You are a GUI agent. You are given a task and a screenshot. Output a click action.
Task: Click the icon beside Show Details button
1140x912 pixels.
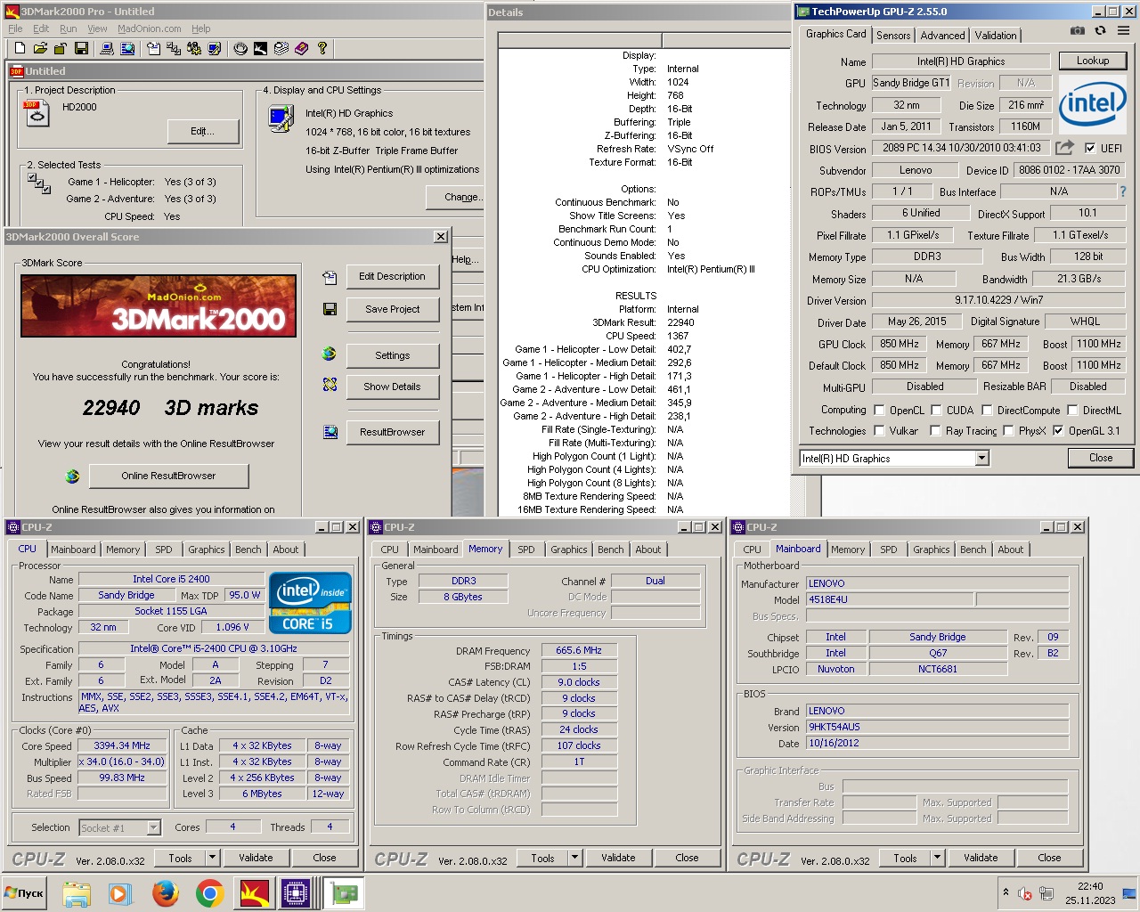[x=330, y=385]
